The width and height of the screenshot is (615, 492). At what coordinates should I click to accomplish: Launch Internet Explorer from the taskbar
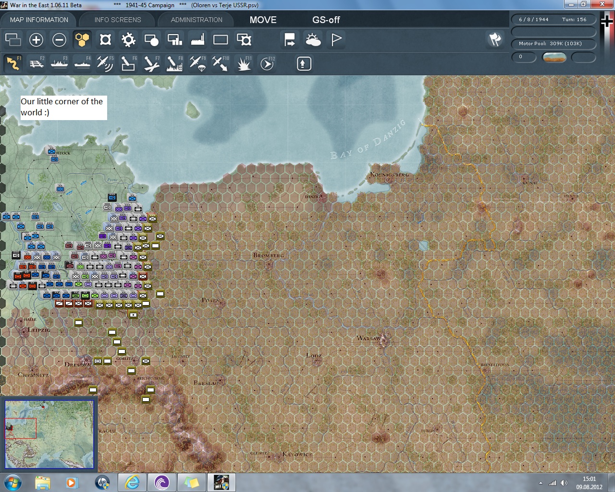tap(132, 482)
